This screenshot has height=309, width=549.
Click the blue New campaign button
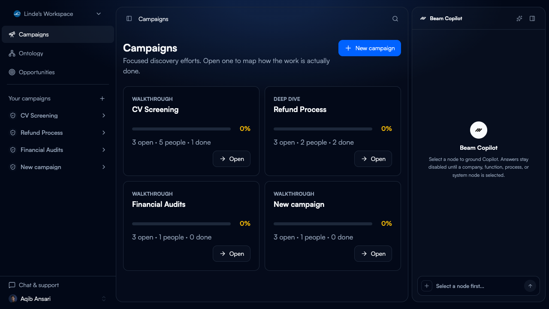(x=370, y=48)
